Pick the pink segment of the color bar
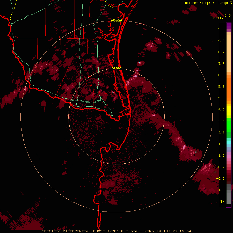Image resolution: width=233 pixels, height=233 pixels. click(229, 157)
